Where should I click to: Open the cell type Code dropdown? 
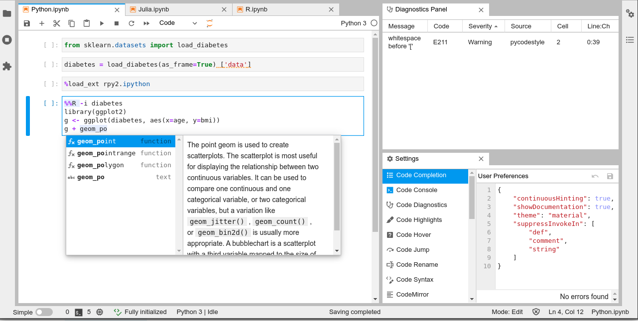point(178,23)
